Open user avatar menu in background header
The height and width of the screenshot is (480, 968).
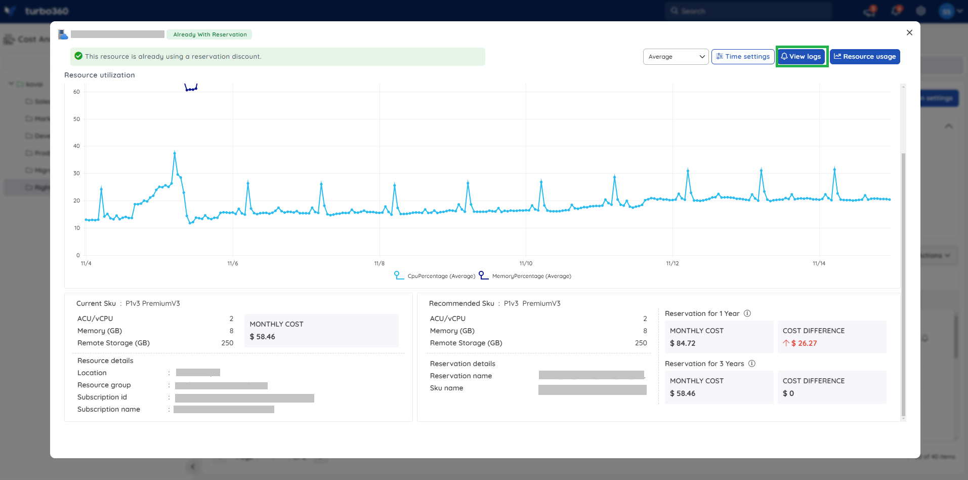(x=951, y=11)
